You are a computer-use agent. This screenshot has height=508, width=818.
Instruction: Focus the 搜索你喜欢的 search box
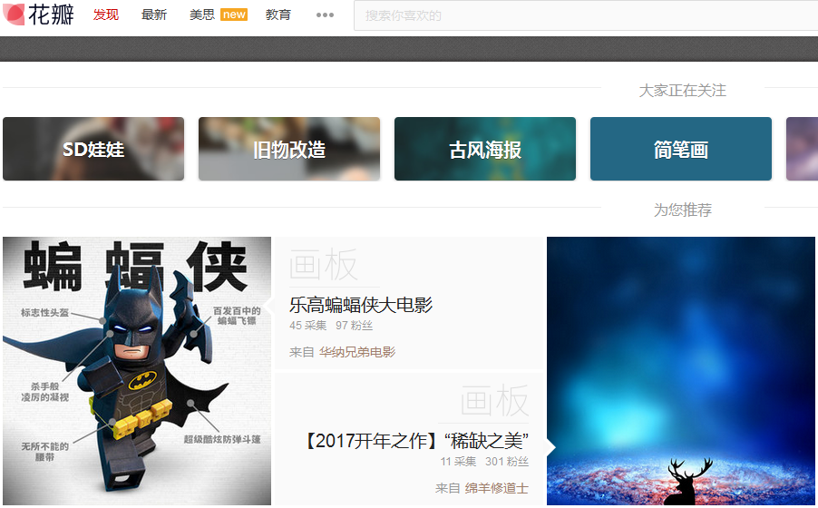pos(586,15)
